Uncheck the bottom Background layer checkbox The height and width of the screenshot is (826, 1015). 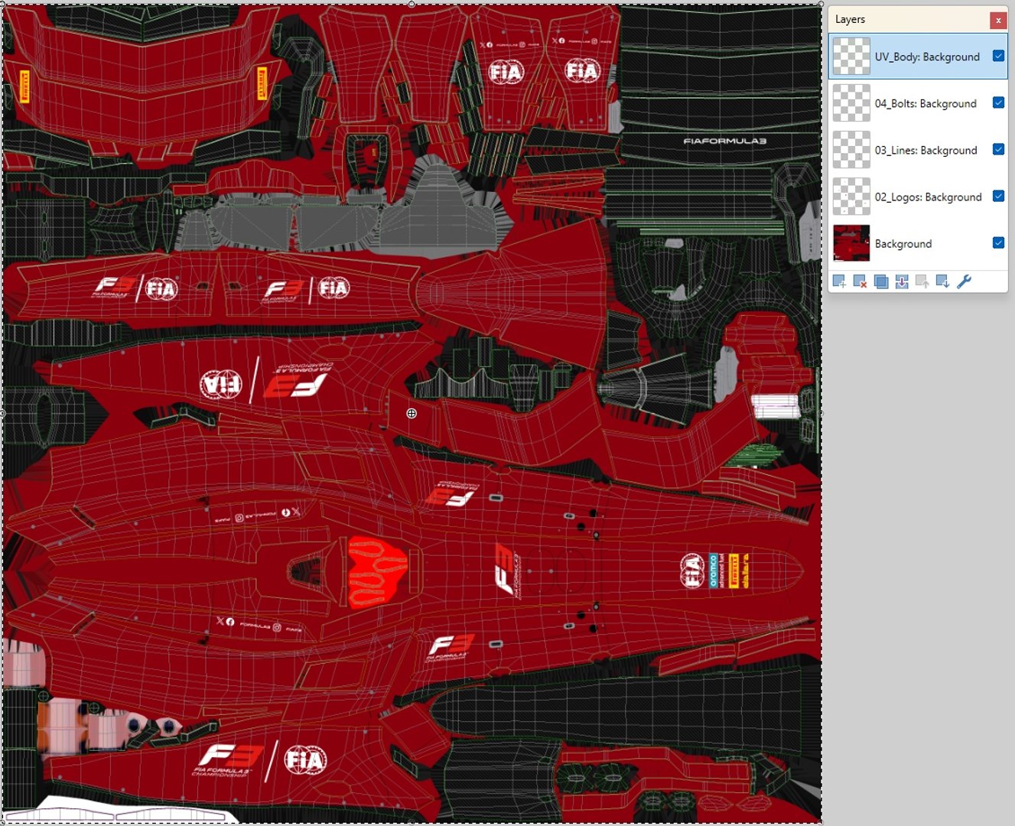pyautogui.click(x=998, y=242)
